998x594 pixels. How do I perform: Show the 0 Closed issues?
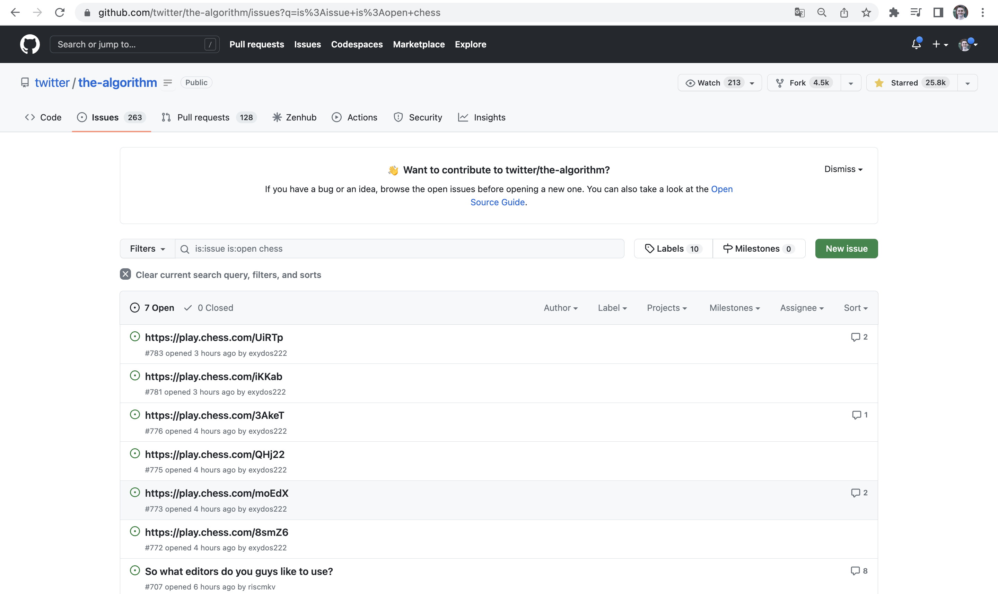tap(209, 308)
